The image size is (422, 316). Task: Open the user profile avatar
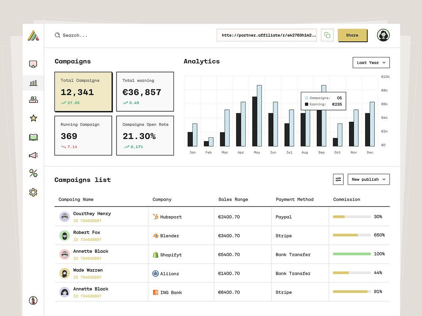click(383, 35)
